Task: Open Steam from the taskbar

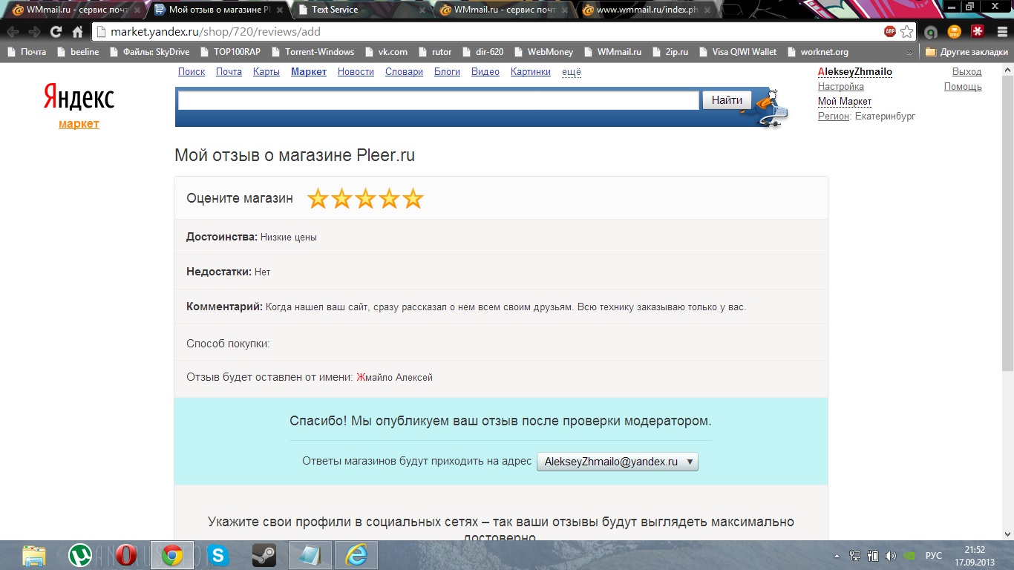Action: (x=264, y=555)
